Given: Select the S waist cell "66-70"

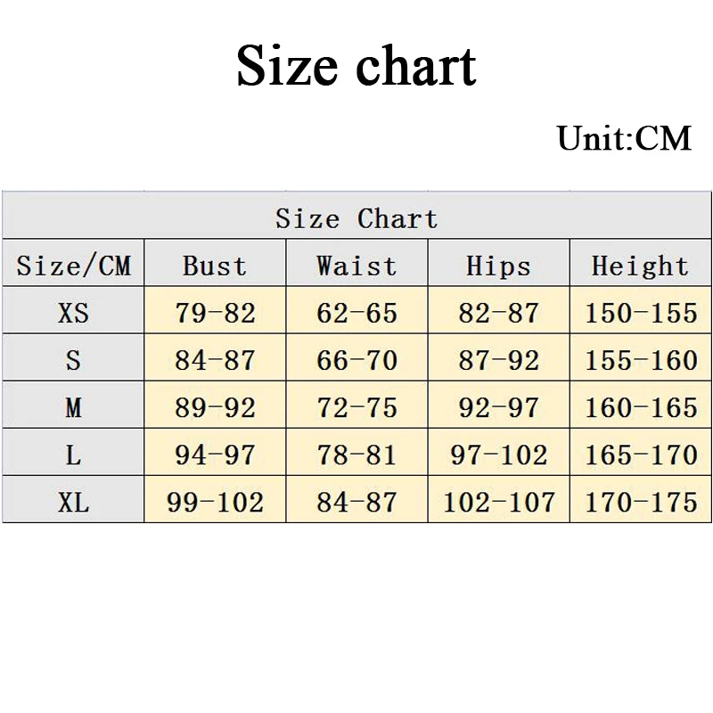Looking at the screenshot, I should (x=356, y=360).
